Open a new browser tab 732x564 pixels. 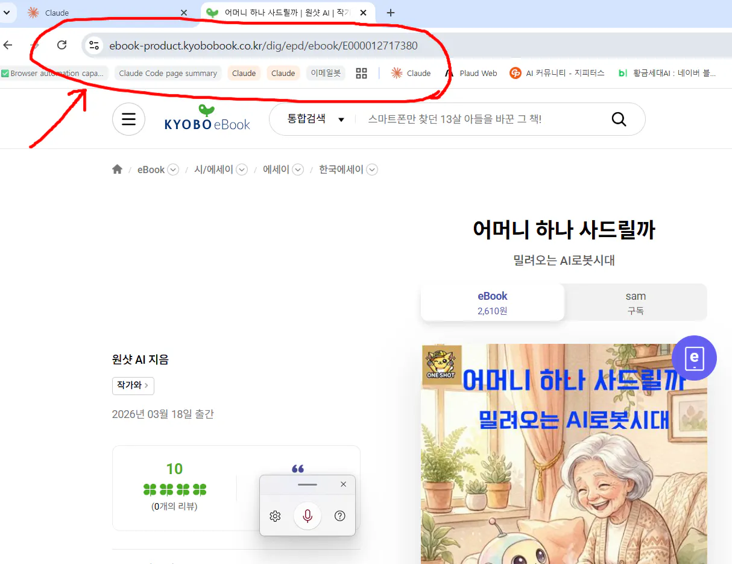[x=391, y=13]
